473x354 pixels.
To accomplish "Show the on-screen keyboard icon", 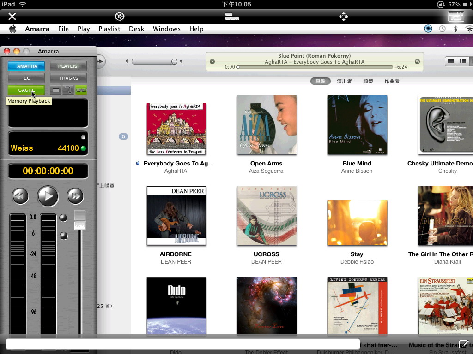I will coord(456,17).
